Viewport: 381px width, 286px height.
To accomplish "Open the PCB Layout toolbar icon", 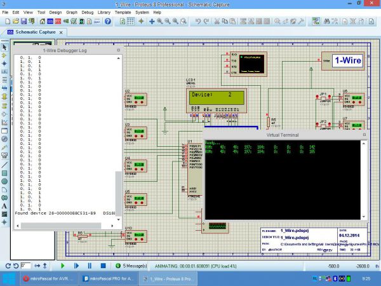I will coord(58,22).
